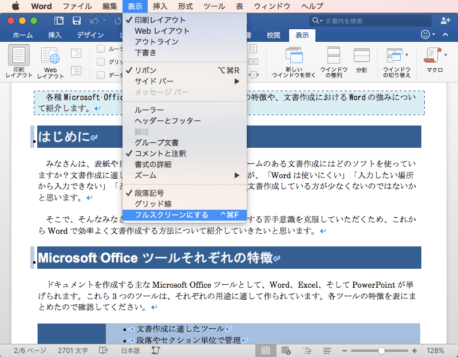Collapse the ribbon with the chevron

445,34
